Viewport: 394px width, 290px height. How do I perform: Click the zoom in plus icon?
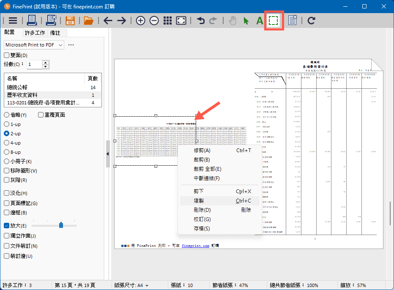pos(140,20)
